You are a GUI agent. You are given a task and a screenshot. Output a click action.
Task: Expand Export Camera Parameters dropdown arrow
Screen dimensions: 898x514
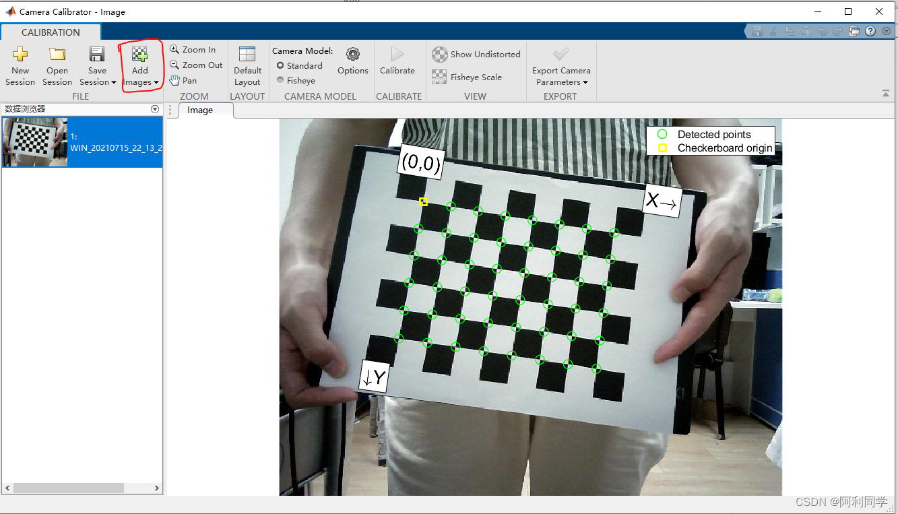(585, 82)
